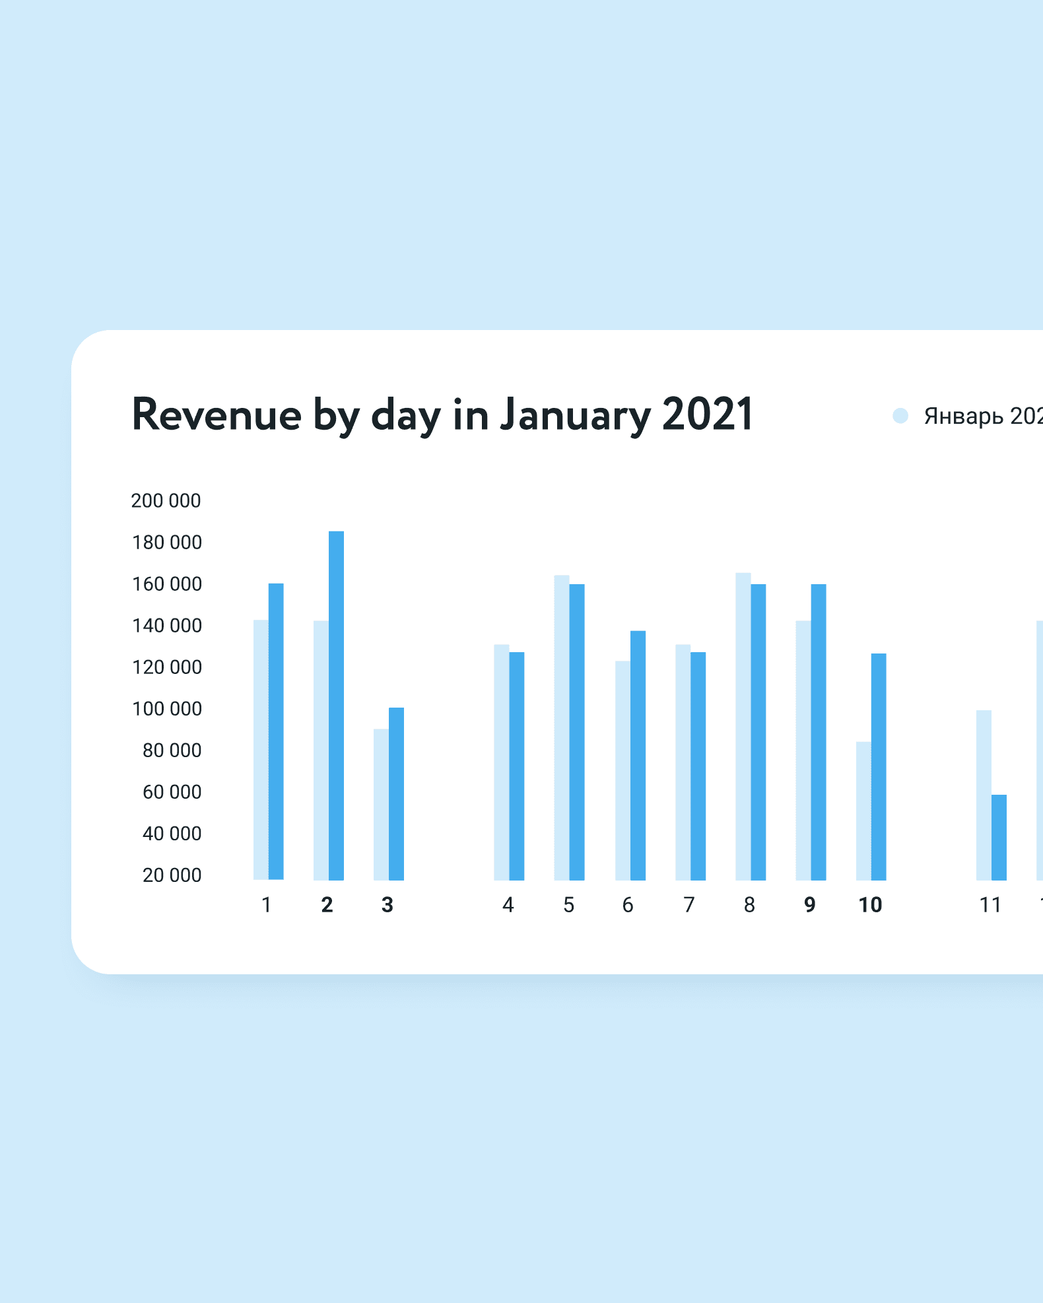
Task: Click the 60 000 y-axis label
Action: tap(172, 791)
